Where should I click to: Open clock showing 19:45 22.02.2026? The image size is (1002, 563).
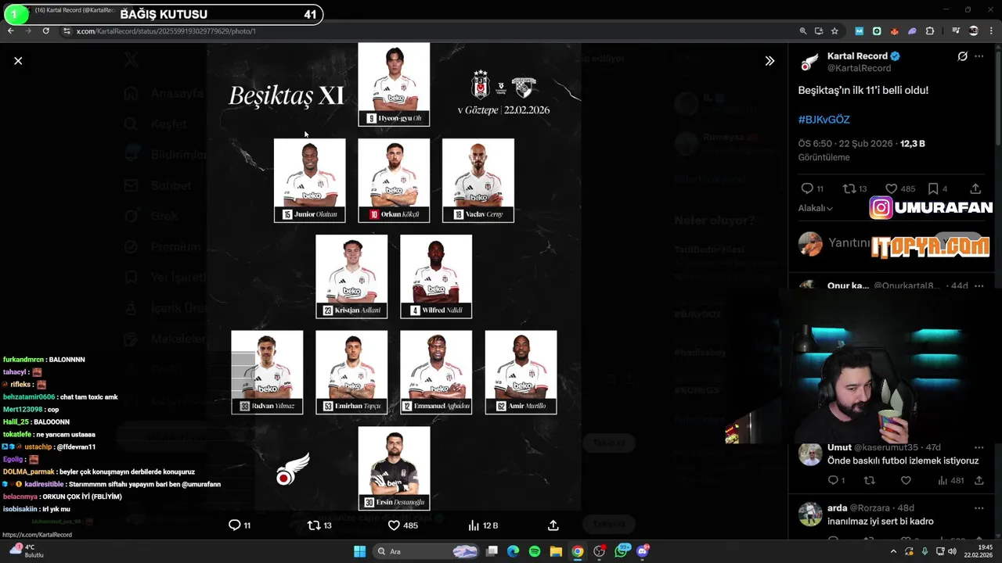[980, 551]
